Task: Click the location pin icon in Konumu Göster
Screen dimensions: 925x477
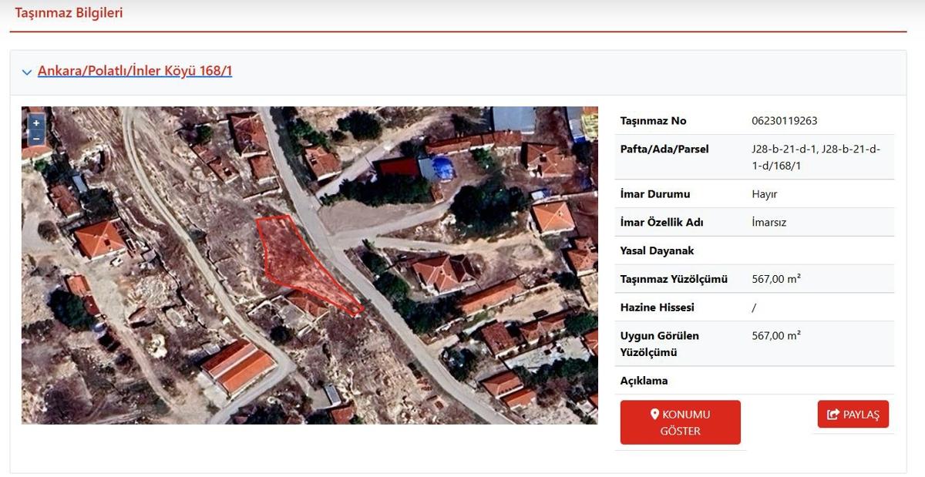Action: click(x=654, y=415)
